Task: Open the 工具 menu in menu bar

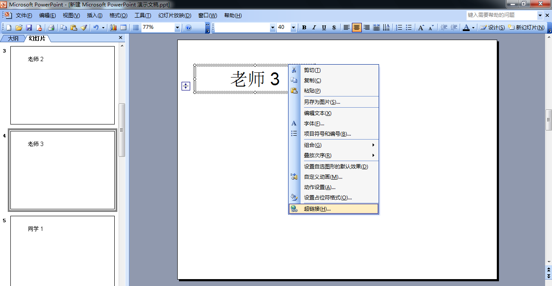Action: (143, 16)
